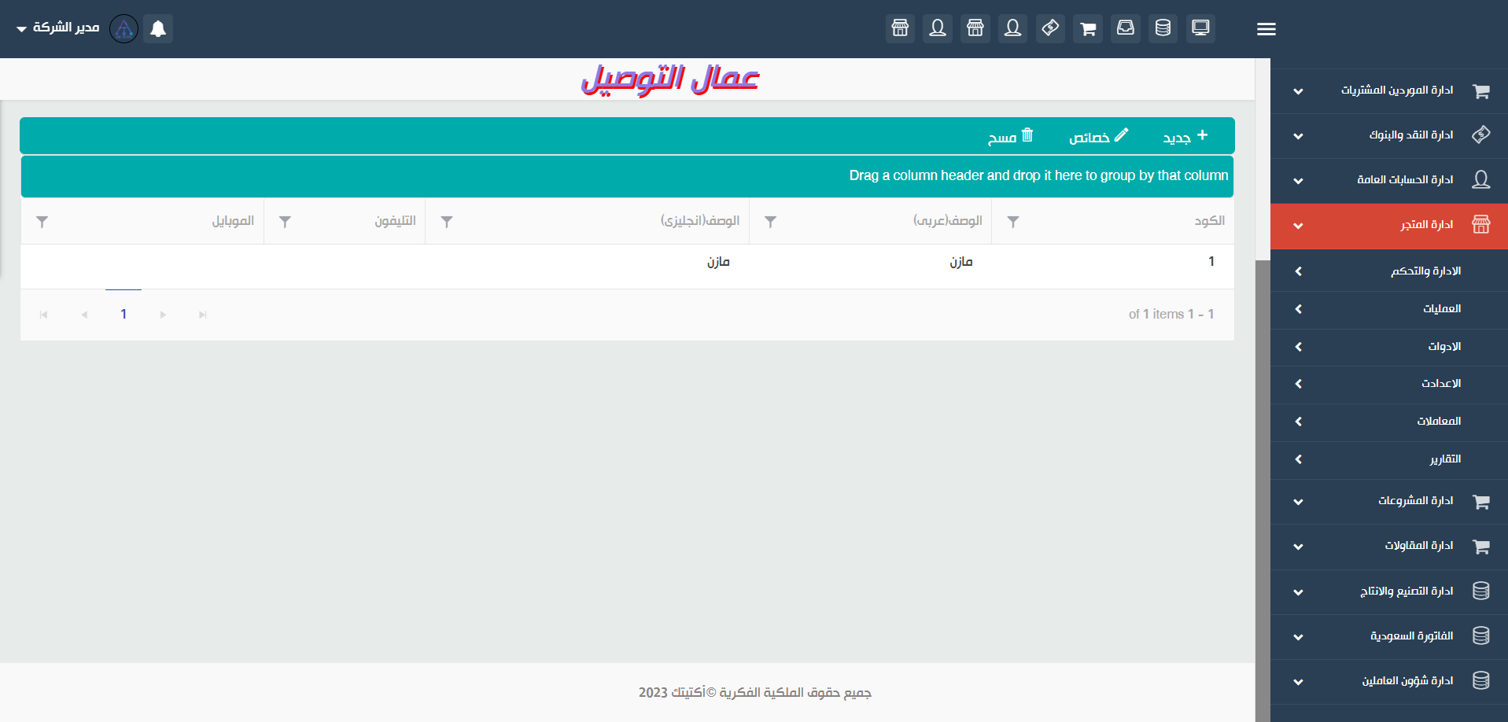Click the leftmost store icon in top toolbar
This screenshot has width=1508, height=722.
pyautogui.click(x=900, y=28)
